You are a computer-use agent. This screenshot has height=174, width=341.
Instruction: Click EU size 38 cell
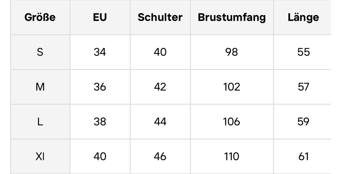100,122
